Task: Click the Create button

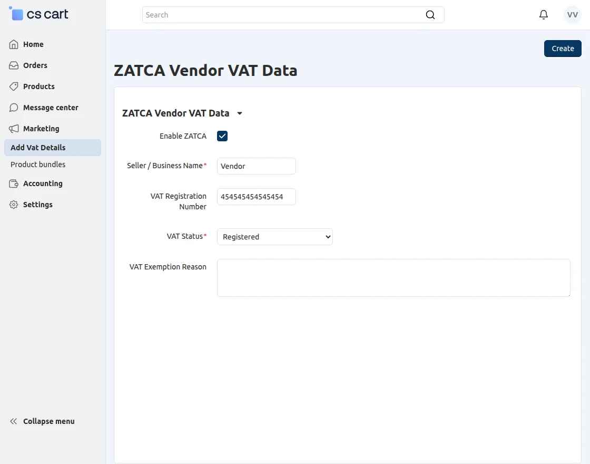Action: (563, 49)
